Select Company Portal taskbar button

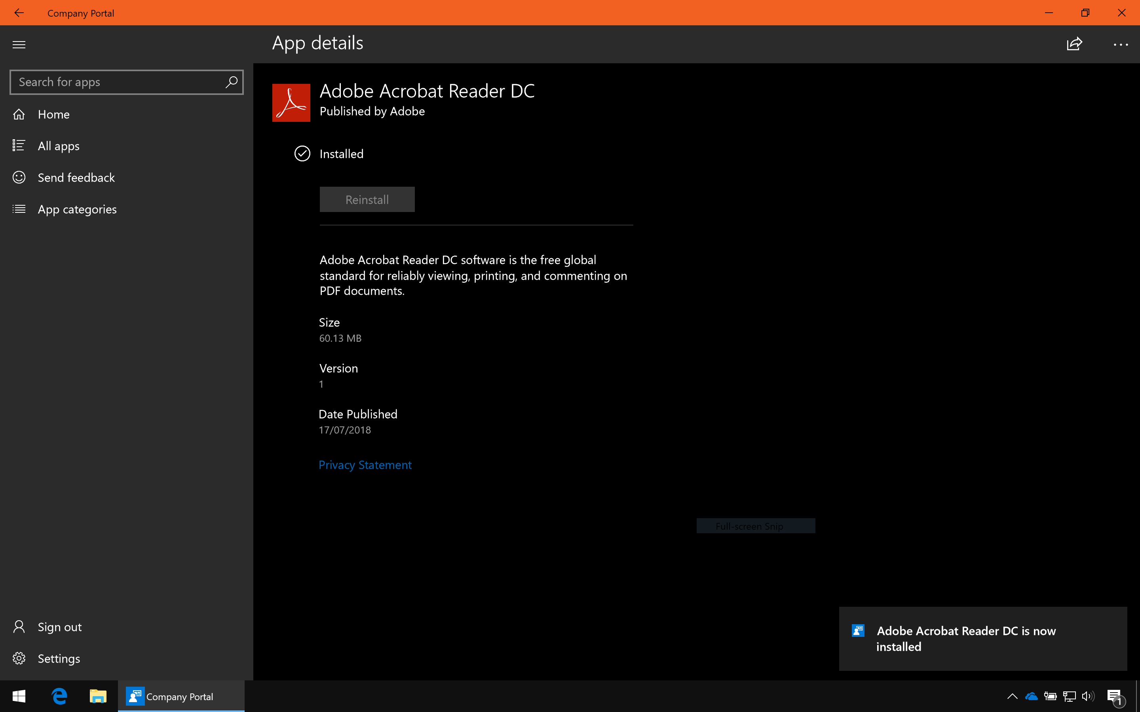point(181,696)
